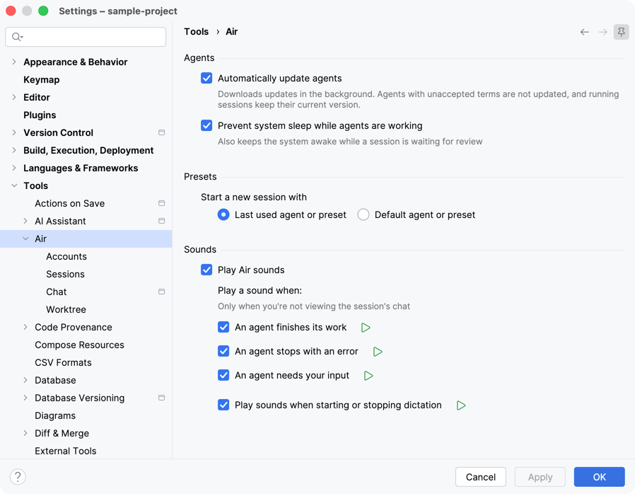Image resolution: width=635 pixels, height=494 pixels.
Task: Click the Apply button
Action: pos(540,477)
